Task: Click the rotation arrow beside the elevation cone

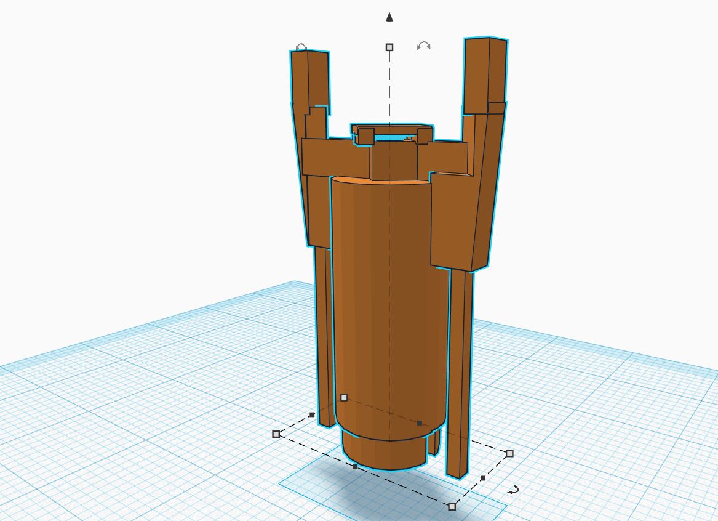Action: tap(423, 46)
